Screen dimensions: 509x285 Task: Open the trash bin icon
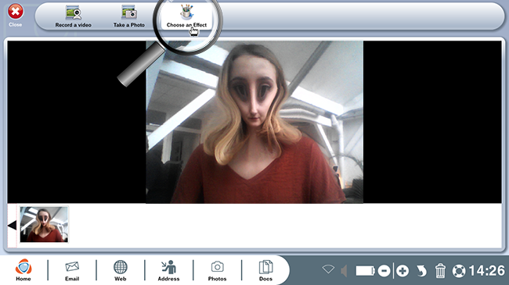(x=440, y=271)
